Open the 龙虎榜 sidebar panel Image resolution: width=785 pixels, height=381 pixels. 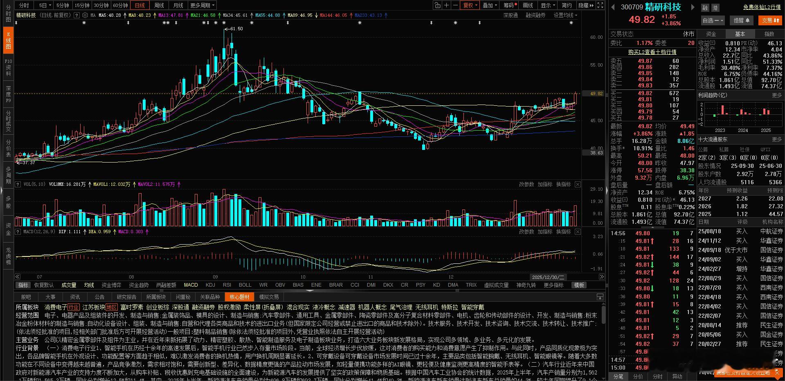click(x=8, y=256)
